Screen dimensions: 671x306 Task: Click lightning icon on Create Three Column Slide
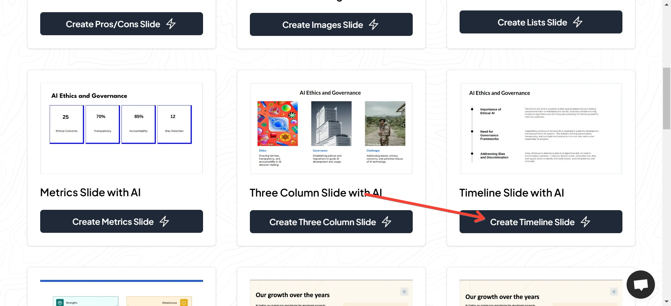tap(387, 222)
